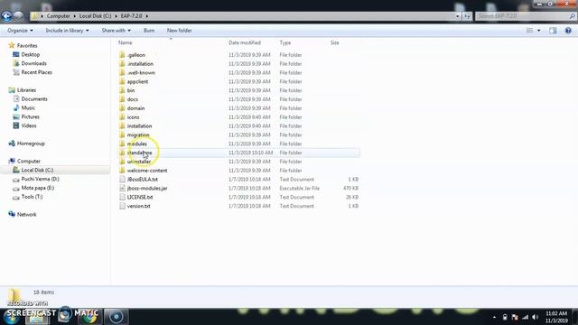Select the appclient folder icon
Screen dimensions: 578x325
click(122, 81)
